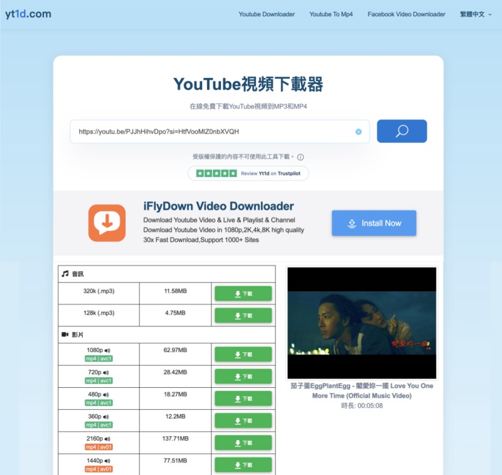
Task: Click the mp4 | avc1 tag under 720p
Action: pos(99,381)
